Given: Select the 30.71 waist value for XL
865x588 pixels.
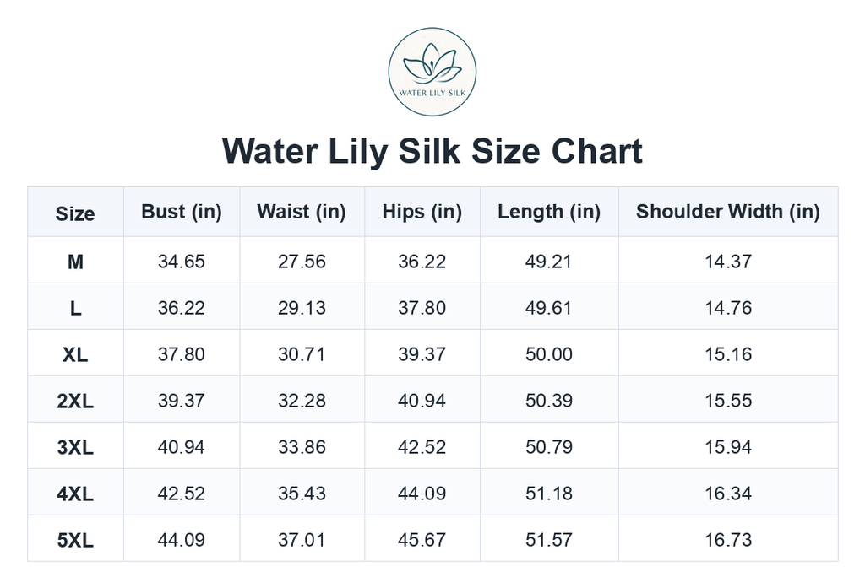Looking at the screenshot, I should click(302, 353).
